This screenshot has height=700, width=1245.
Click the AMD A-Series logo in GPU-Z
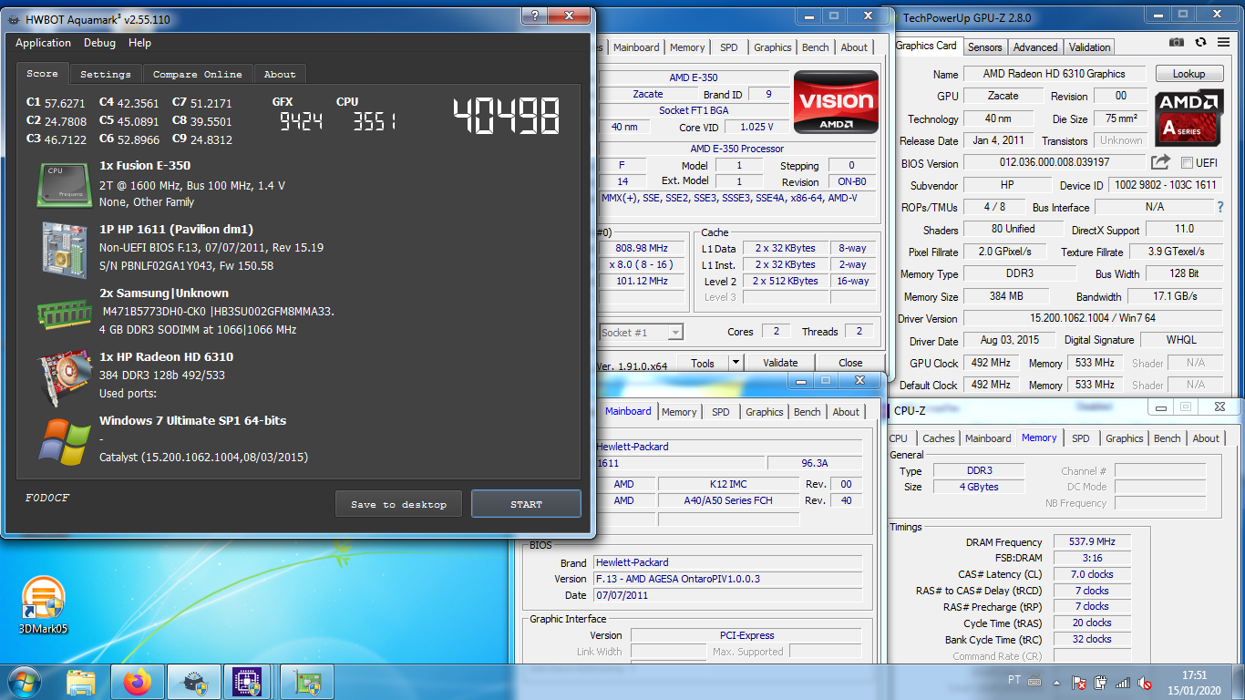(1189, 118)
